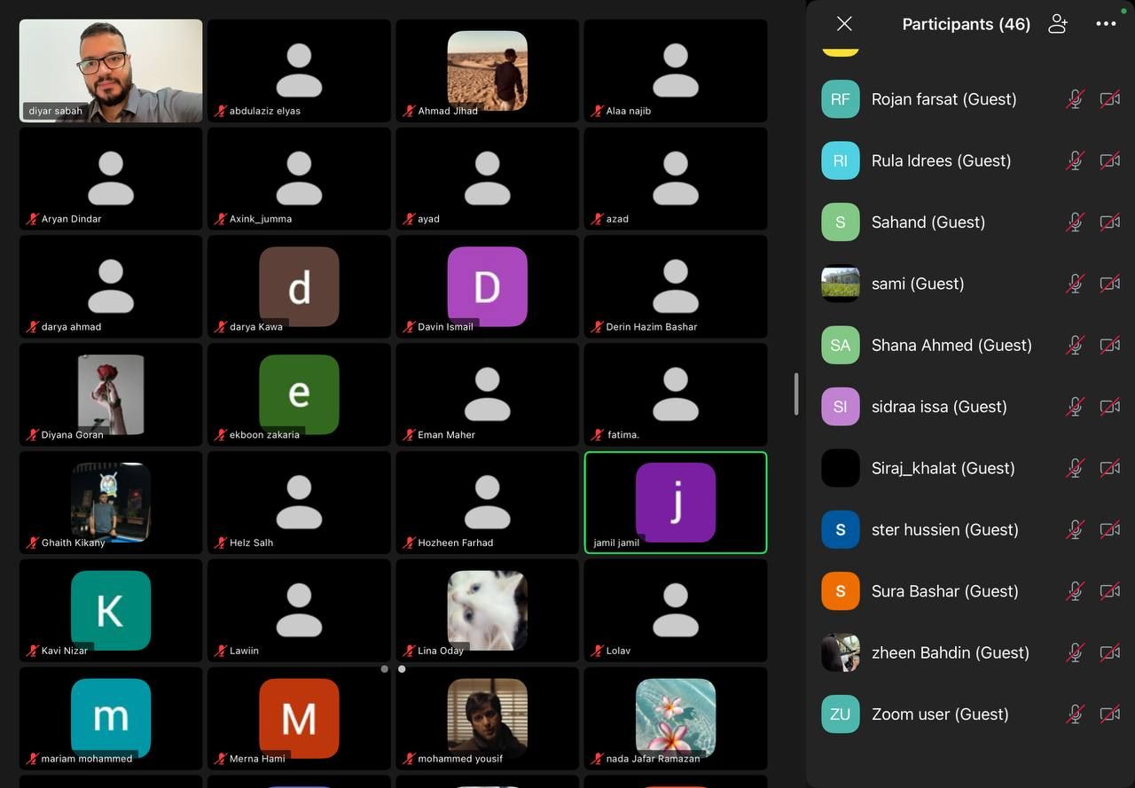
Task: Select Zoom user (Guest) in participant list
Action: (x=940, y=714)
